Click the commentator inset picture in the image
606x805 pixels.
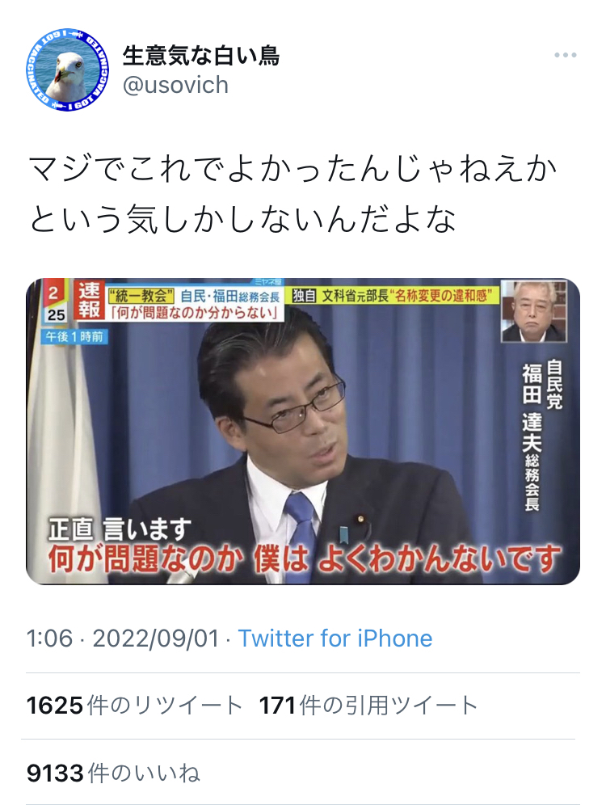tap(533, 311)
